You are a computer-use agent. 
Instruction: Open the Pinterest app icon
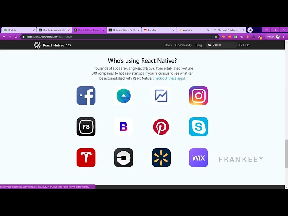coord(161,127)
